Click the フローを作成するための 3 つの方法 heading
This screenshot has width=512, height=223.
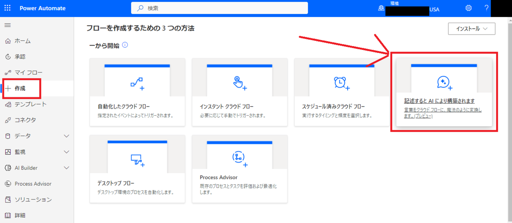(x=140, y=28)
